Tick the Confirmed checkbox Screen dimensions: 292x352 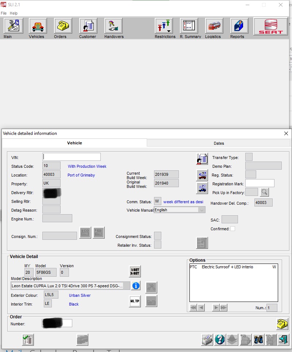[233, 229]
